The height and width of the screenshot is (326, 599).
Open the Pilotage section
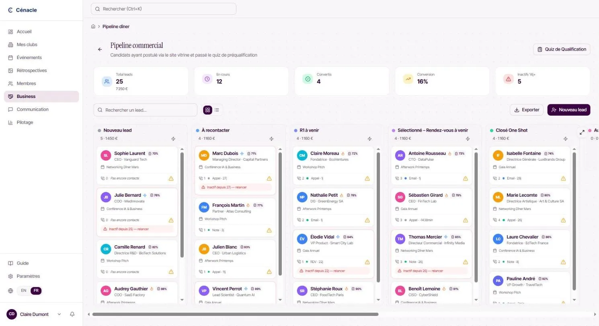[x=41, y=122]
